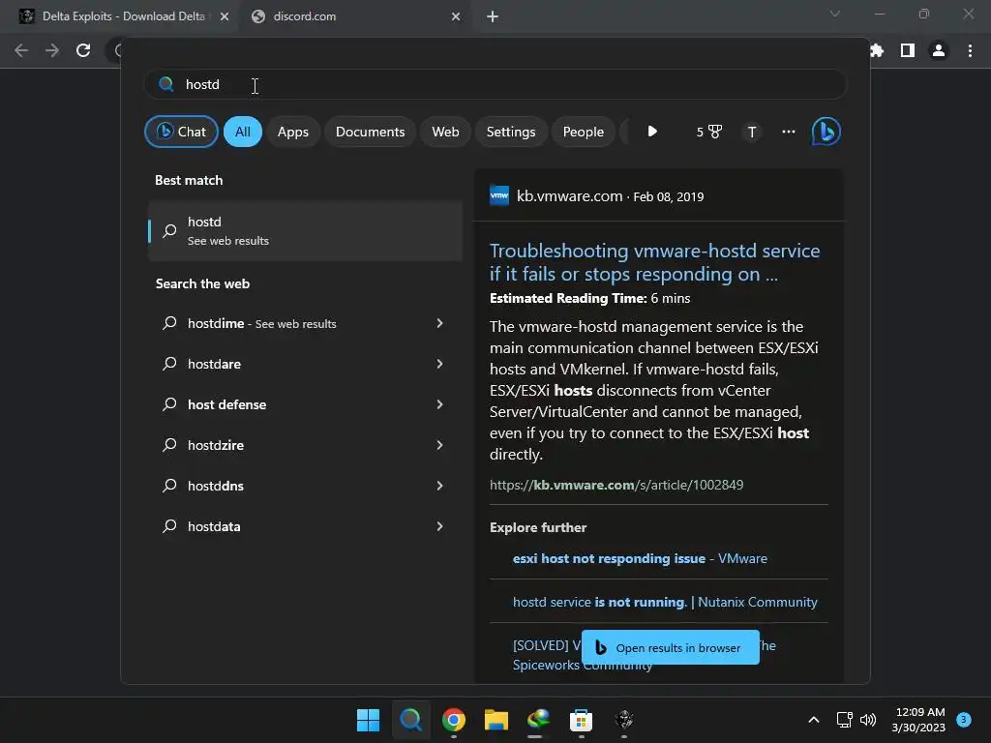The width and height of the screenshot is (991, 743).
Task: Click inside the hostd search field
Action: tap(495, 84)
